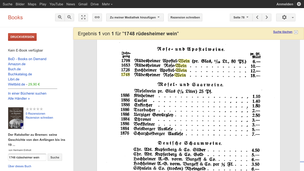Click the book cover thumbnail
304x171 pixels.
pyautogui.click(x=16, y=118)
